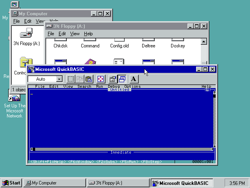This screenshot has height=188, width=250.
Task: Click F2=Subs in the status line
Action: click(107, 162)
